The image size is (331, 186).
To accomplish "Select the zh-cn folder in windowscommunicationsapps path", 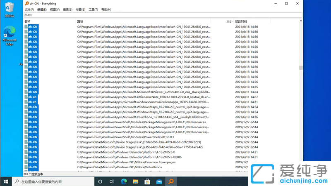I will [x=32, y=102].
